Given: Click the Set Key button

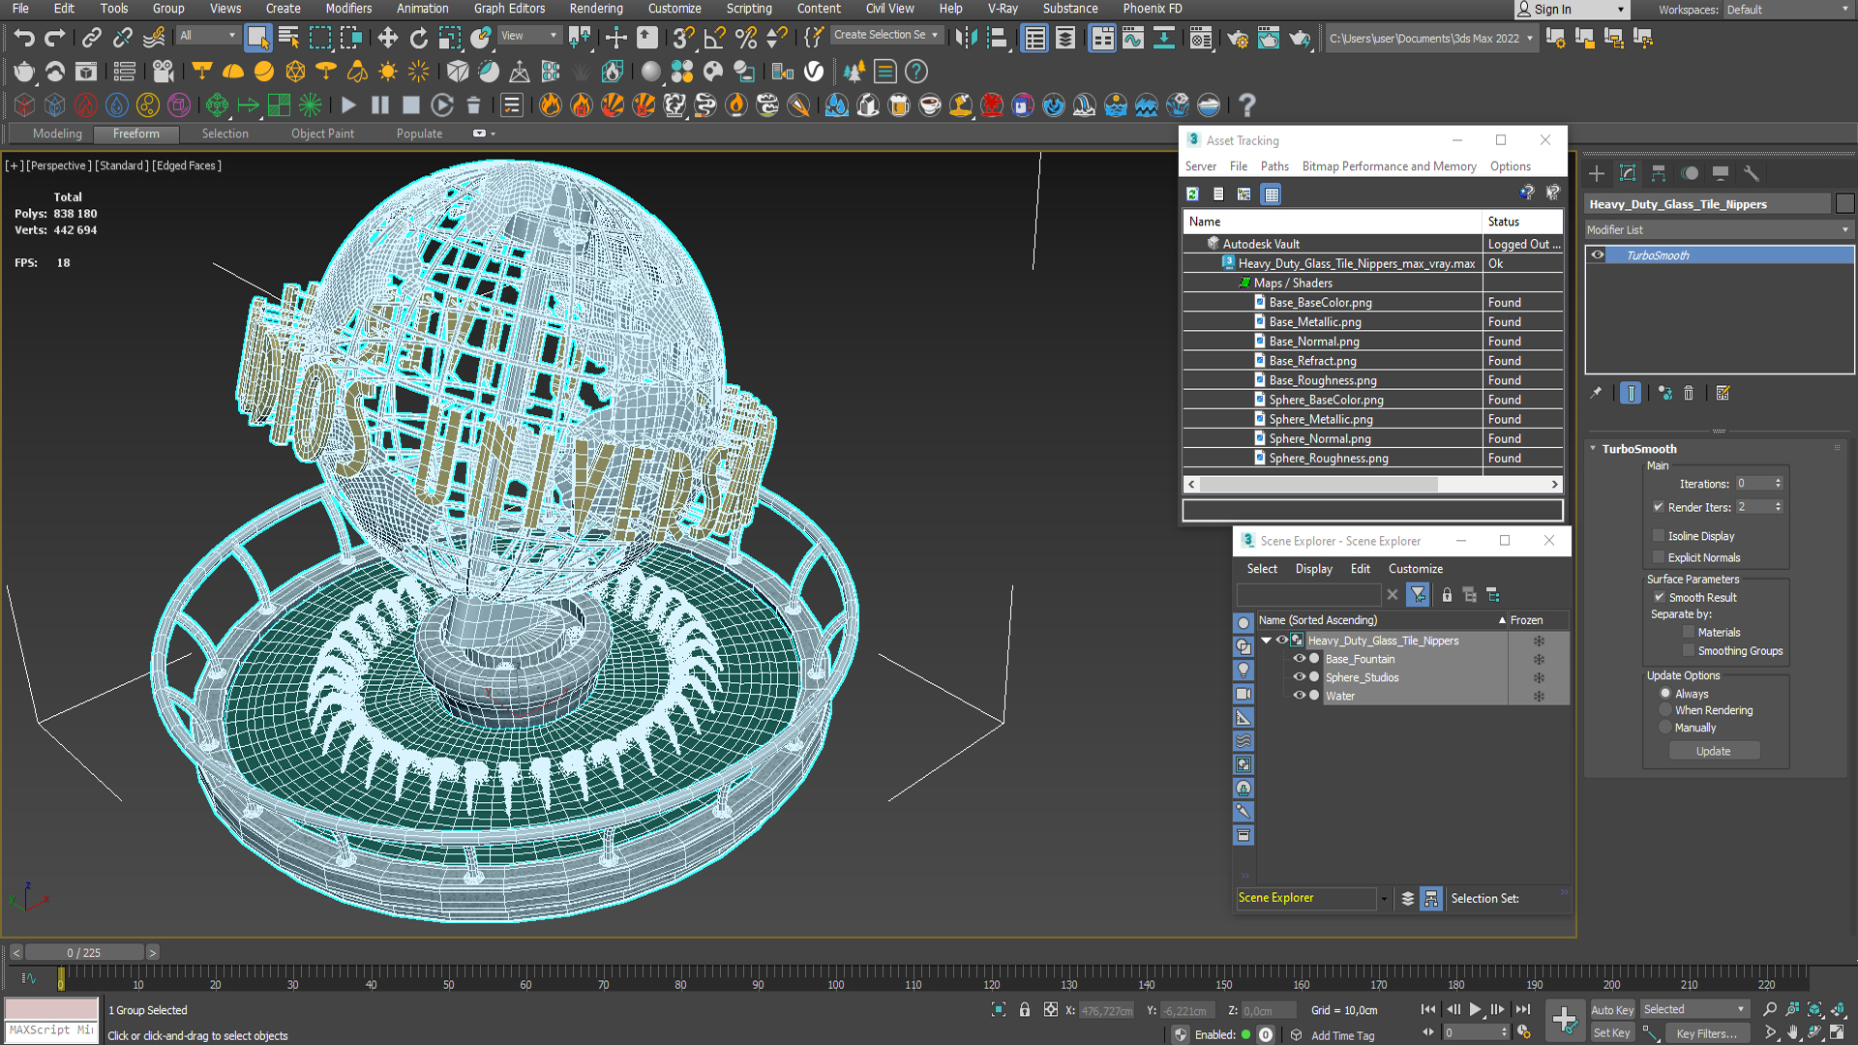Looking at the screenshot, I should pyautogui.click(x=1611, y=1033).
